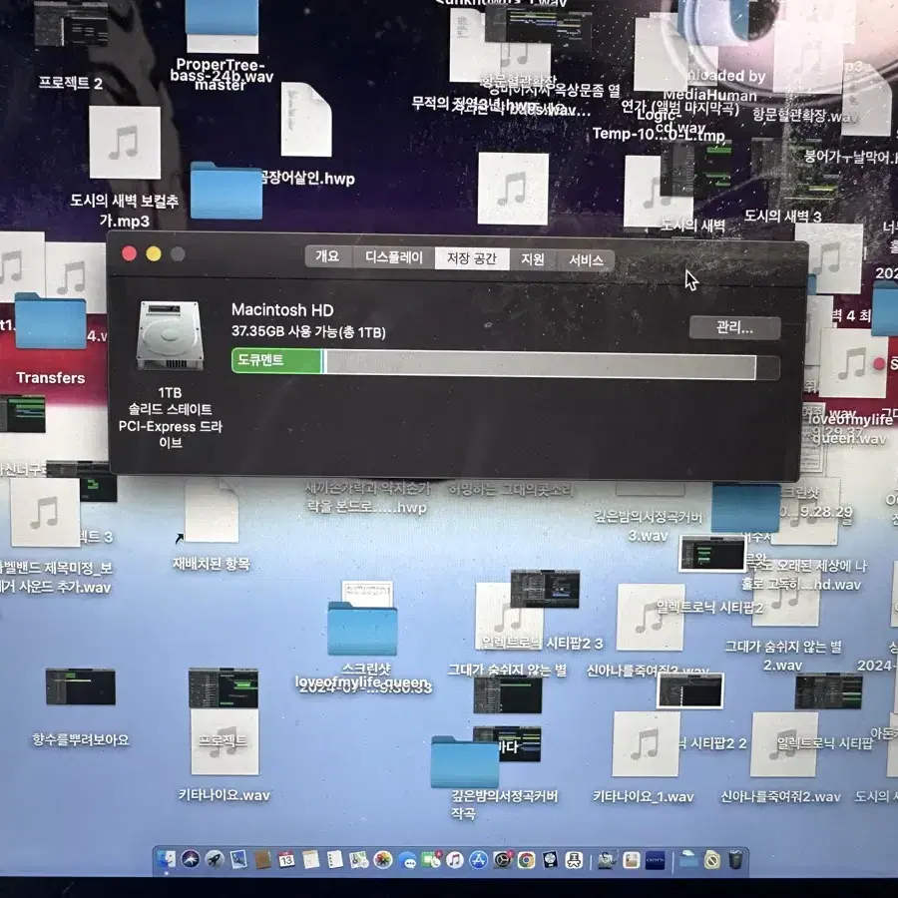Open Finder from the Dock

click(167, 859)
